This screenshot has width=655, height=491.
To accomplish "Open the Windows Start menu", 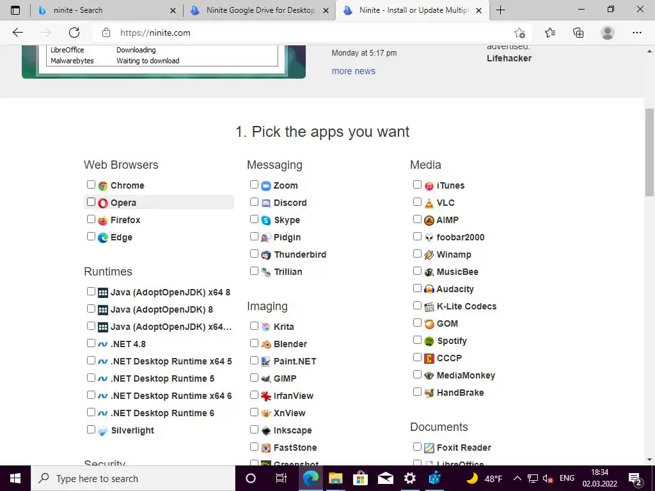I will (x=15, y=478).
